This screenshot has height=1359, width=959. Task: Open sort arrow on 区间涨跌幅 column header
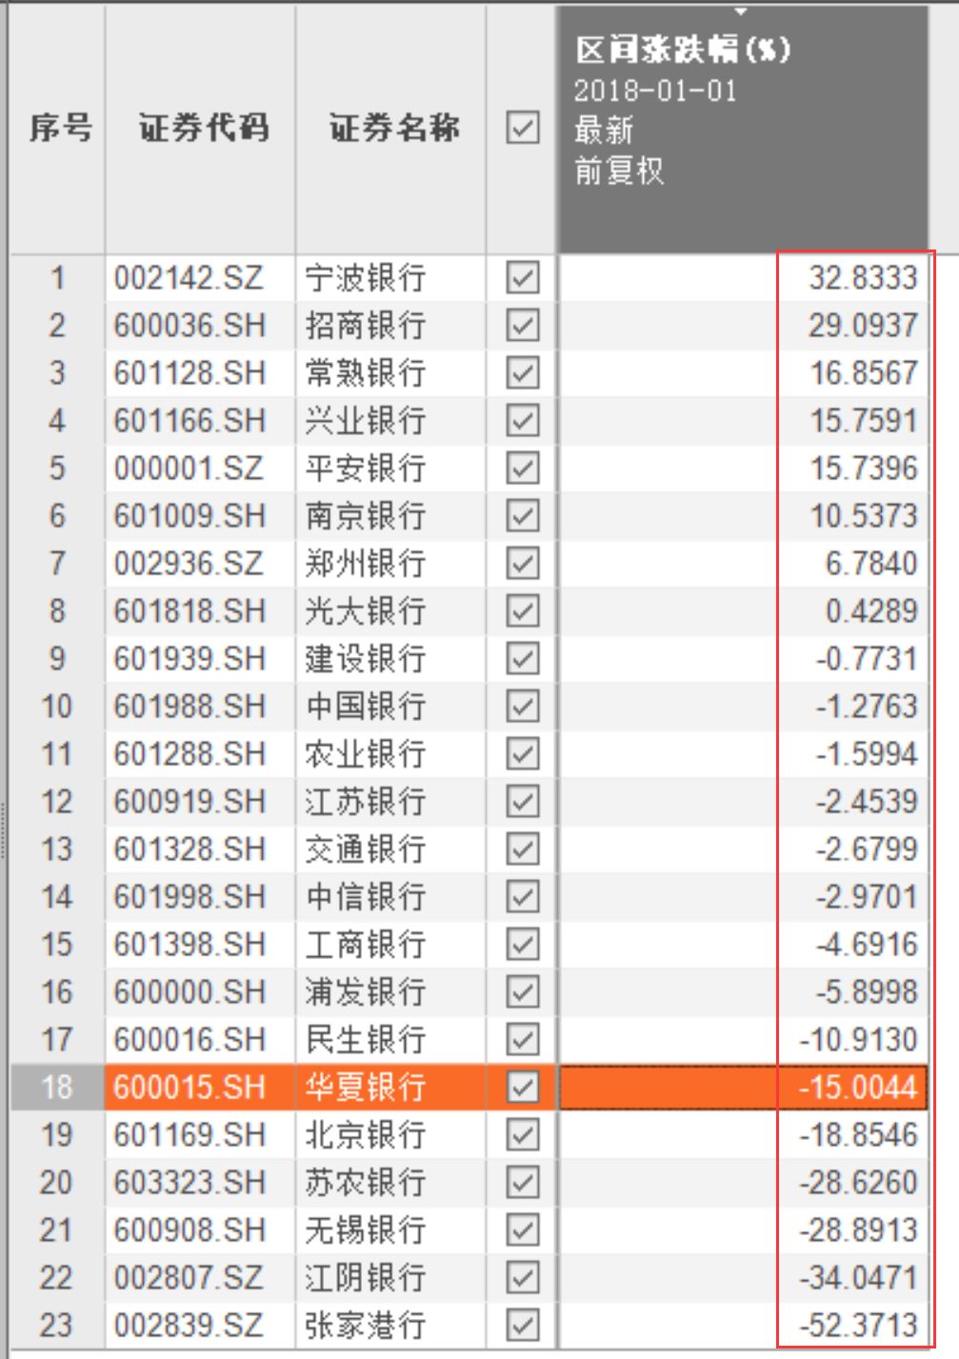click(x=741, y=12)
